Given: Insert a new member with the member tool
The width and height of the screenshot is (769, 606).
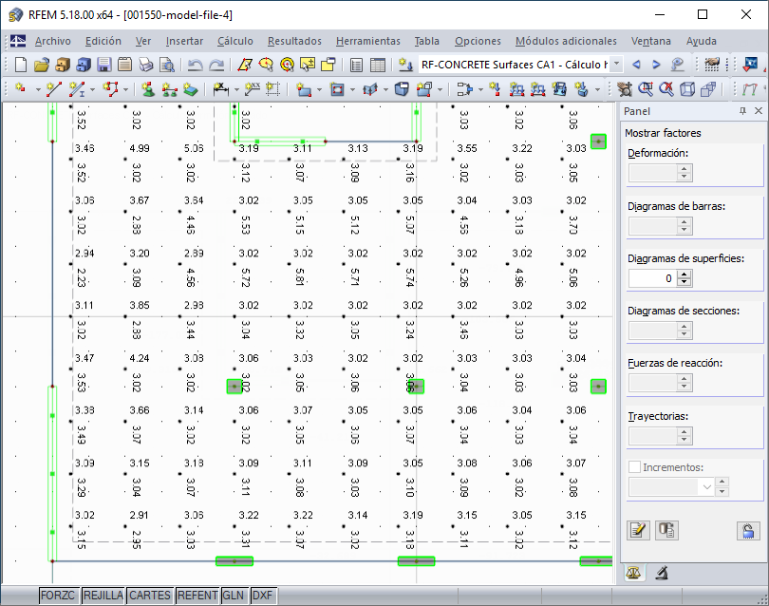Looking at the screenshot, I should coord(77,89).
